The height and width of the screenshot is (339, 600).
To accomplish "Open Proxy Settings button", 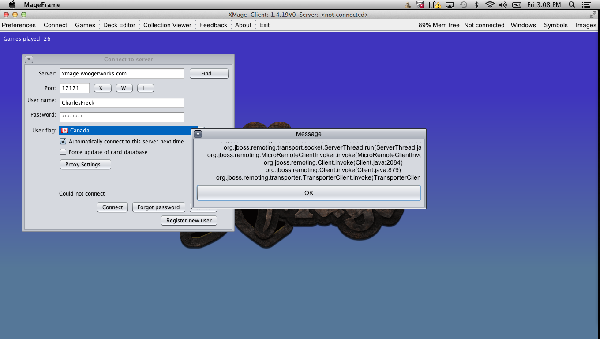I will coord(85,165).
